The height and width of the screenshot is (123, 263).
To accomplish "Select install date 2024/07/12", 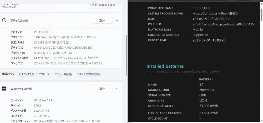I will tap(42, 111).
